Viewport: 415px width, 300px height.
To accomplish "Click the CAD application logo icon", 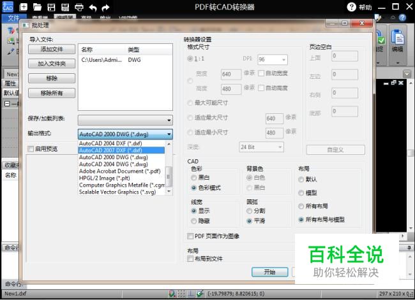I will click(8, 7).
